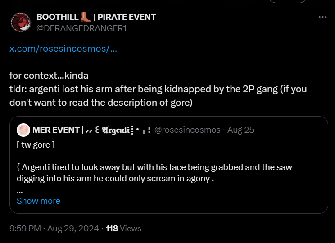335x243 pixels.
Task: Click the Aug 25 quoted tweet date
Action: pyautogui.click(x=241, y=130)
